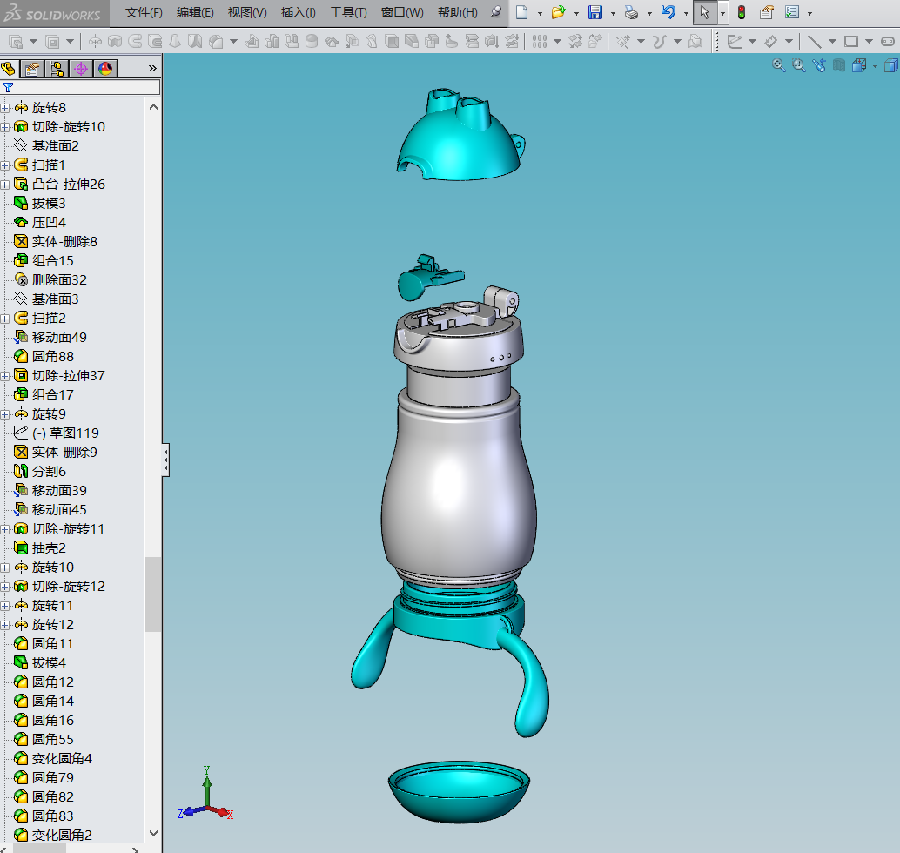Viewport: 900px width, 853px height.
Task: Expand the 切除-旋转11 tree node
Action: [x=5, y=529]
